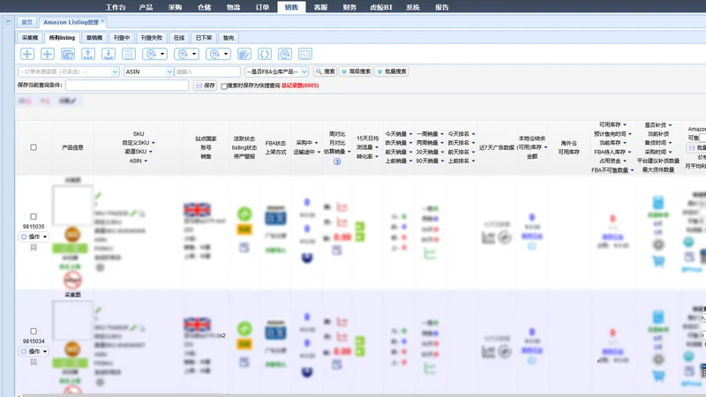Click the 保存当前查询条件 input field

pyautogui.click(x=127, y=85)
